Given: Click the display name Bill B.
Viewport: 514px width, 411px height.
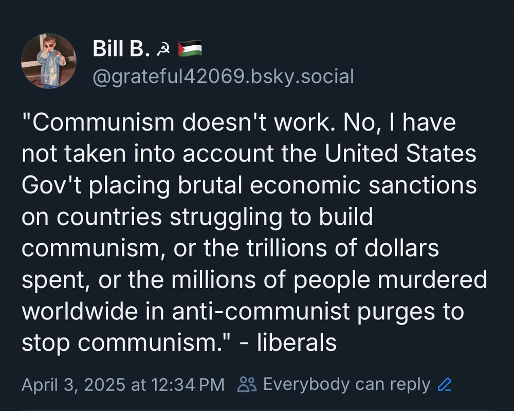Looking at the screenshot, I should (x=121, y=49).
